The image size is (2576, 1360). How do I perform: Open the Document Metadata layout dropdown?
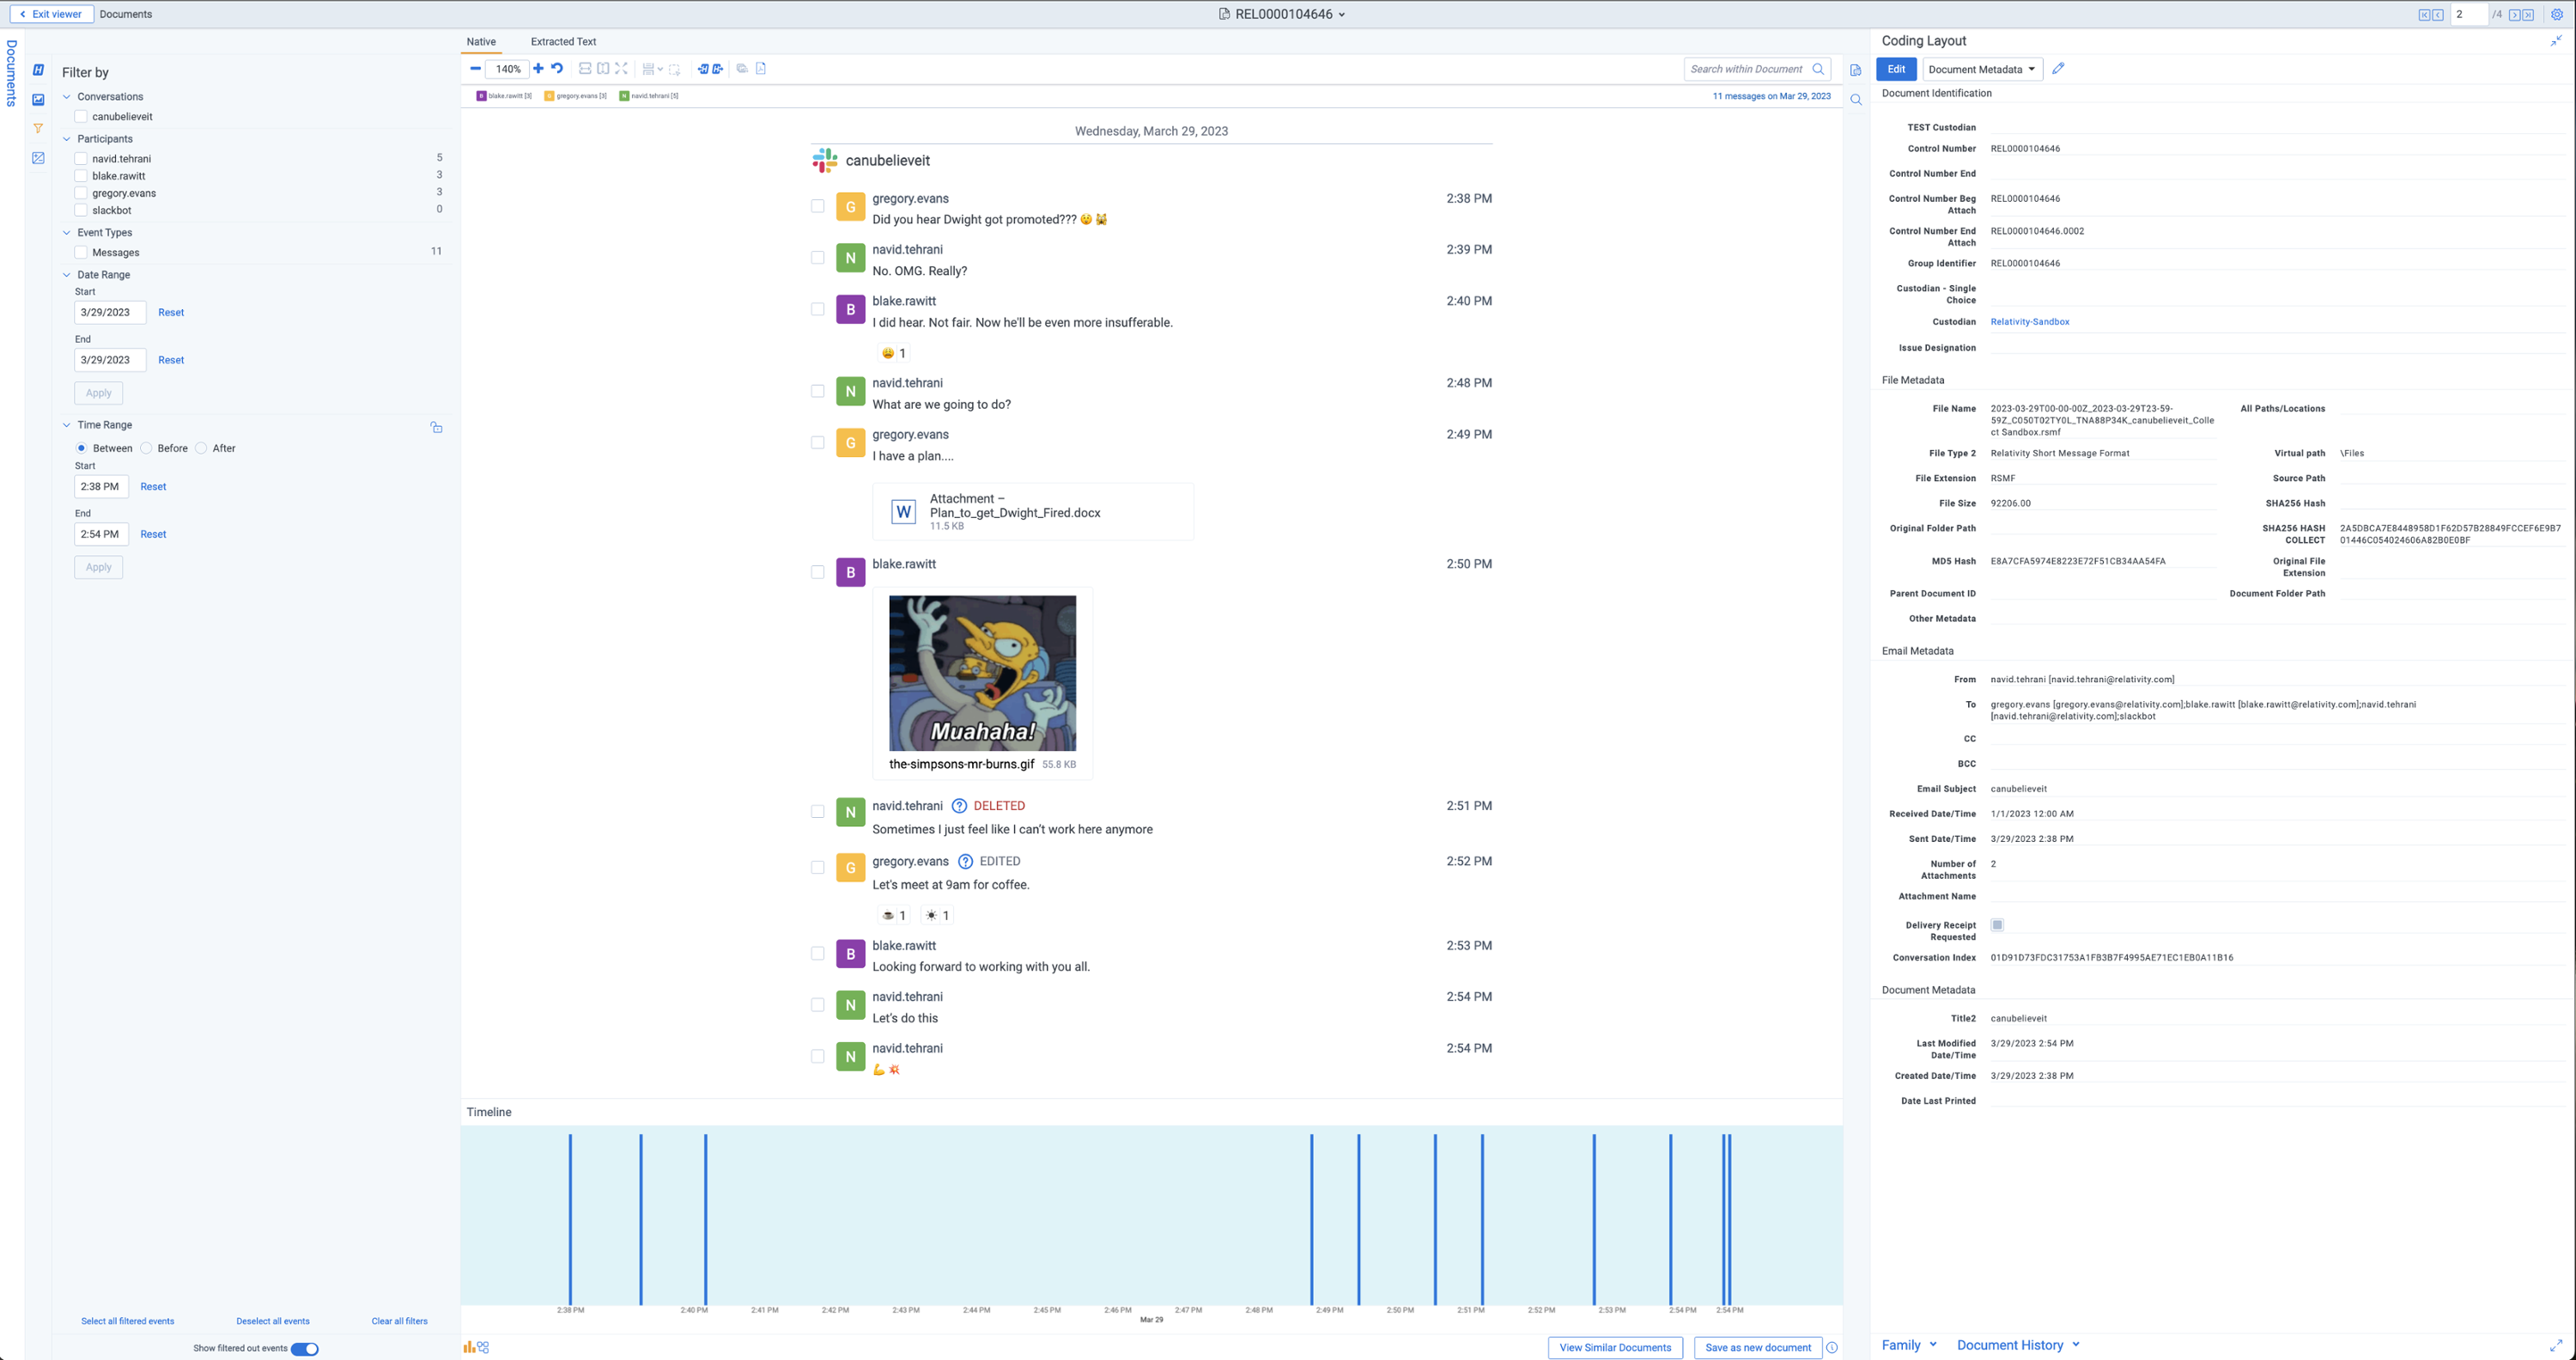pyautogui.click(x=1982, y=69)
